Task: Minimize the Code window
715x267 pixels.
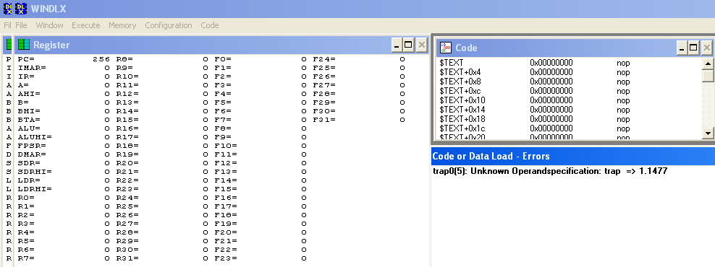Action: pos(682,48)
